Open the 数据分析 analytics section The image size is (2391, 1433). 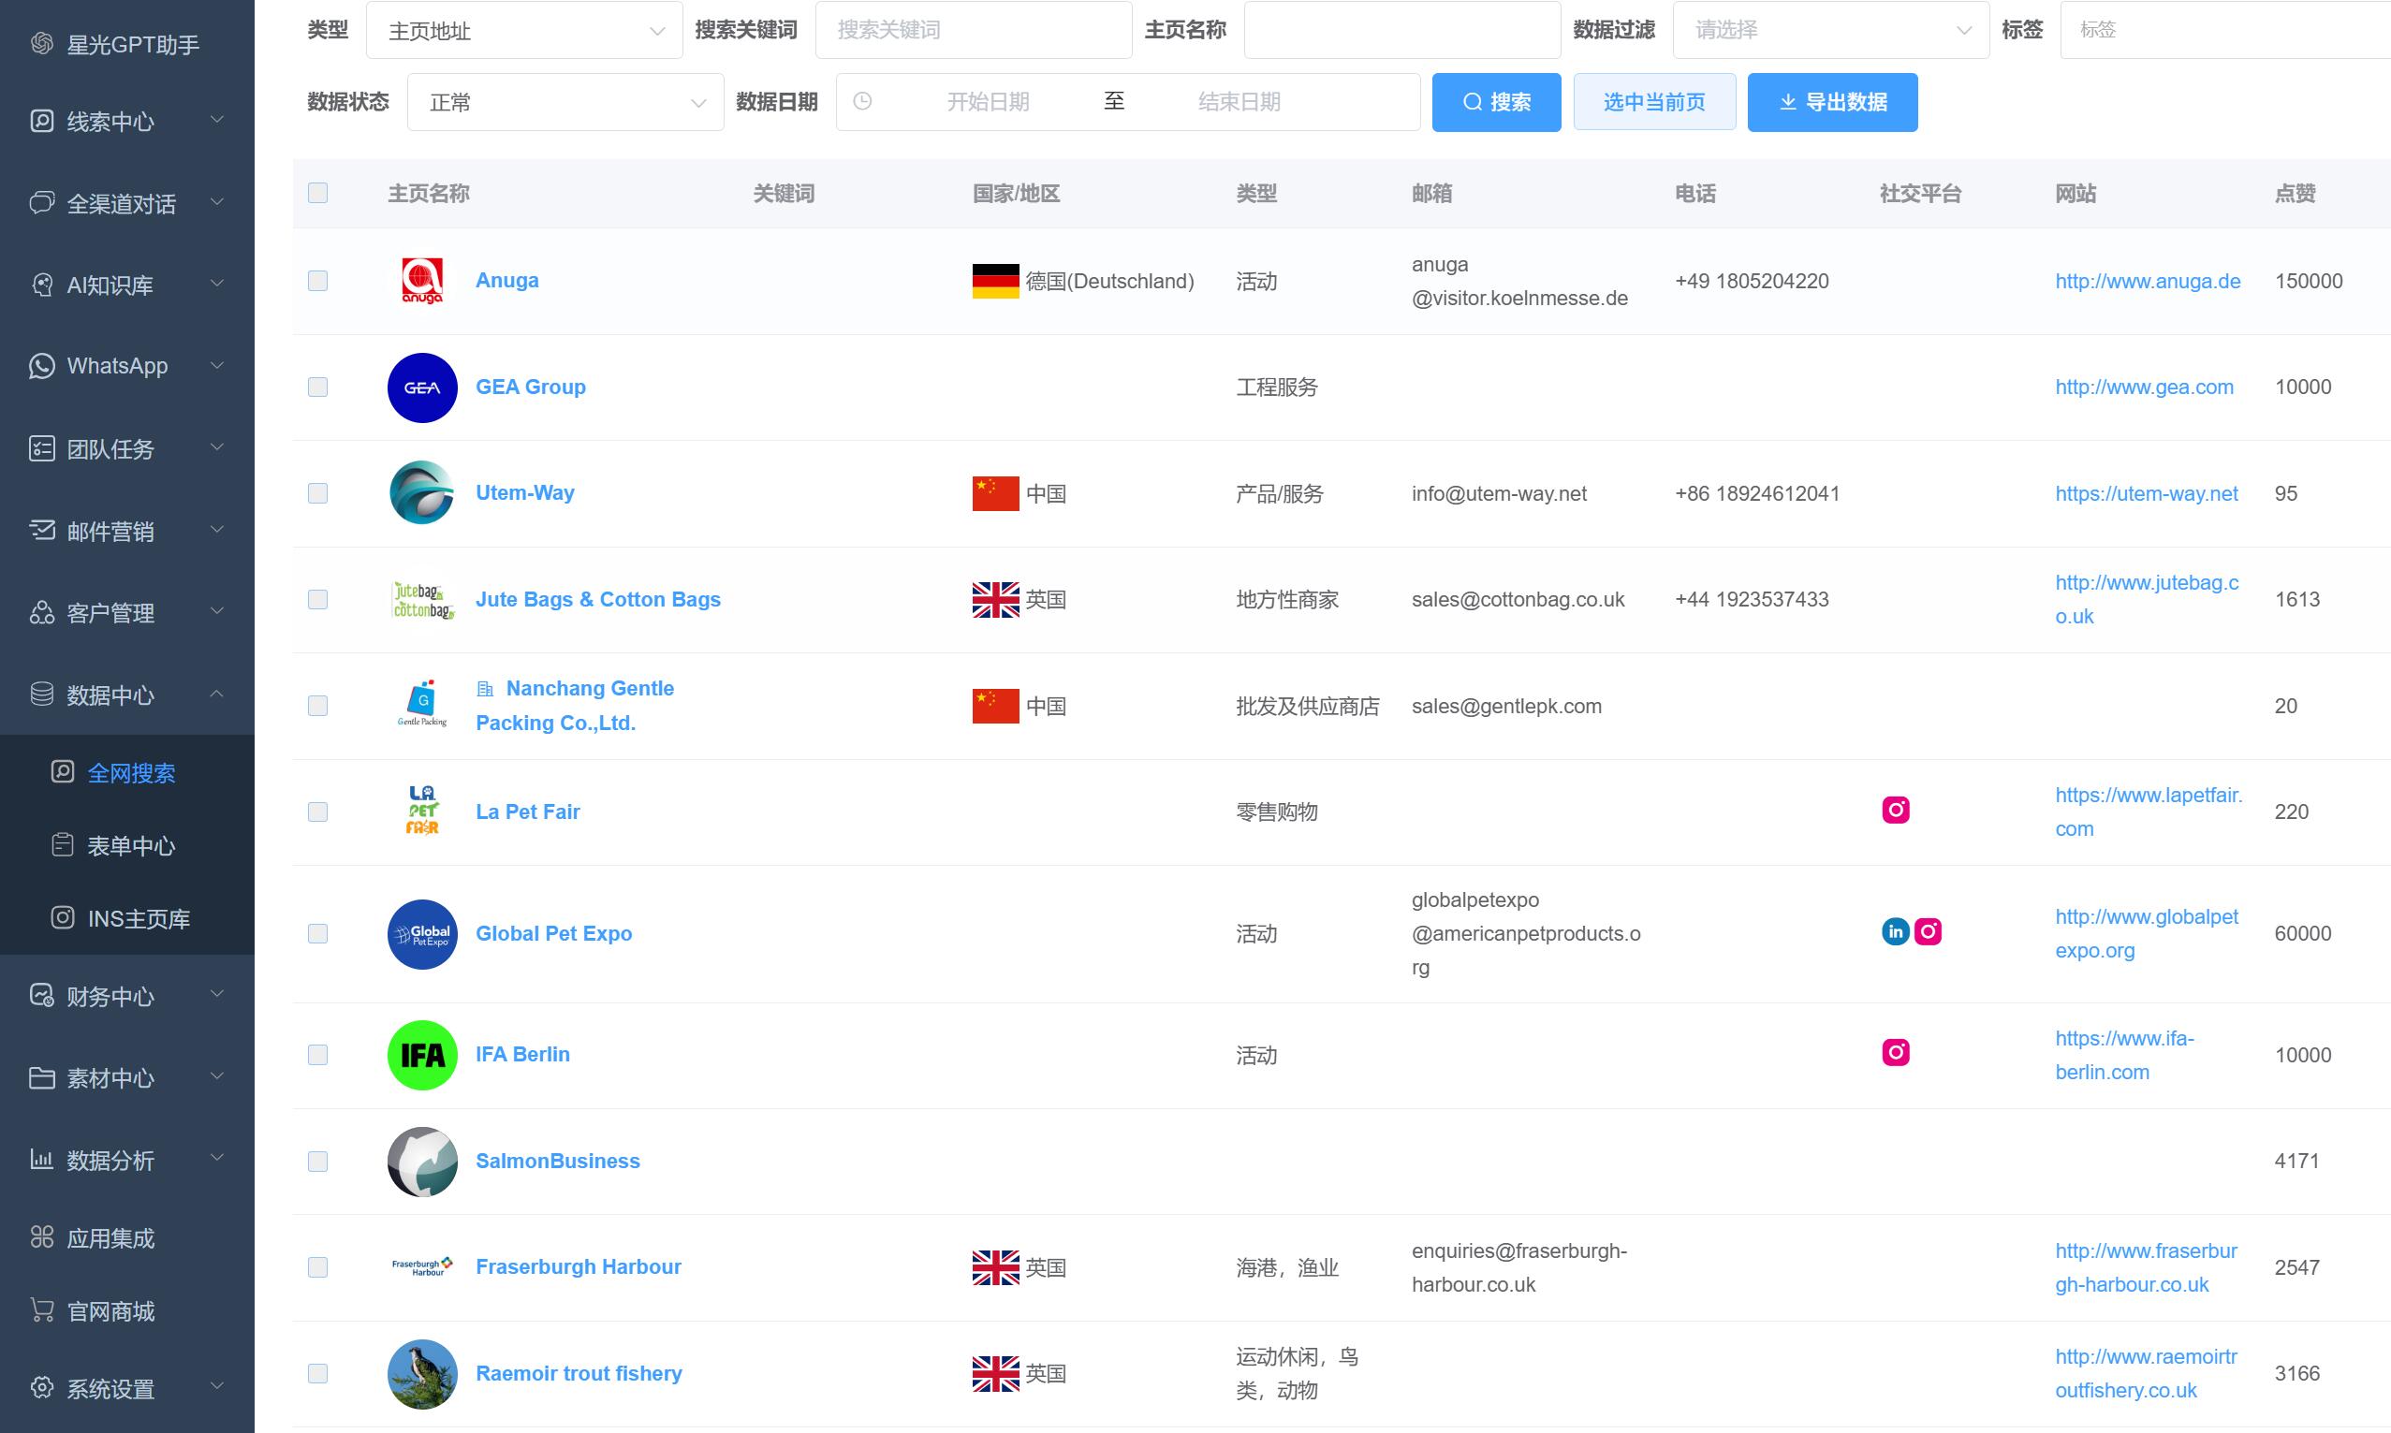[110, 1160]
